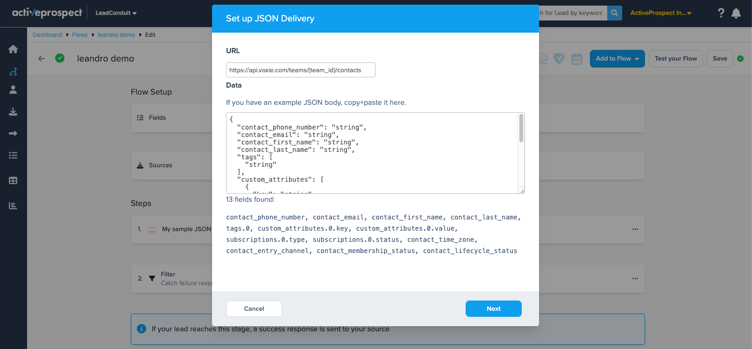Go back using the left arrow
Image resolution: width=752 pixels, height=349 pixels.
[42, 59]
